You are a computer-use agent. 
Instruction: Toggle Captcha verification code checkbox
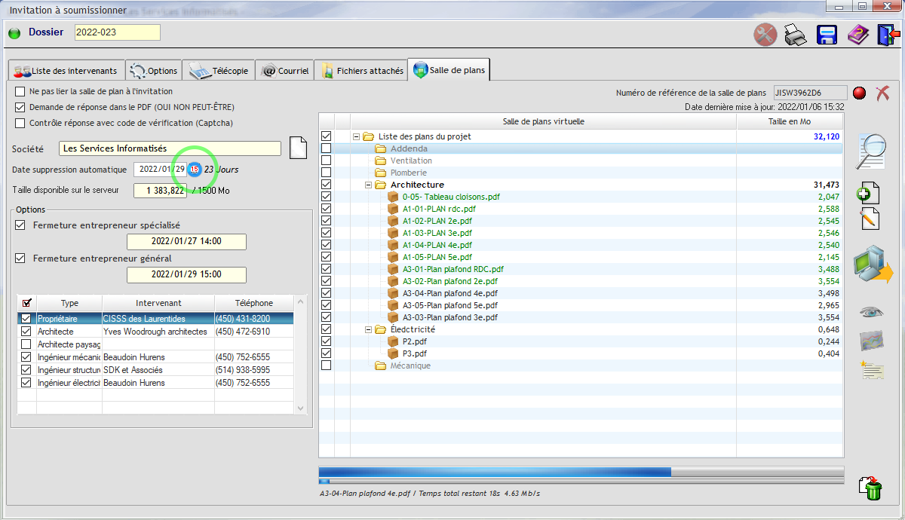(20, 123)
